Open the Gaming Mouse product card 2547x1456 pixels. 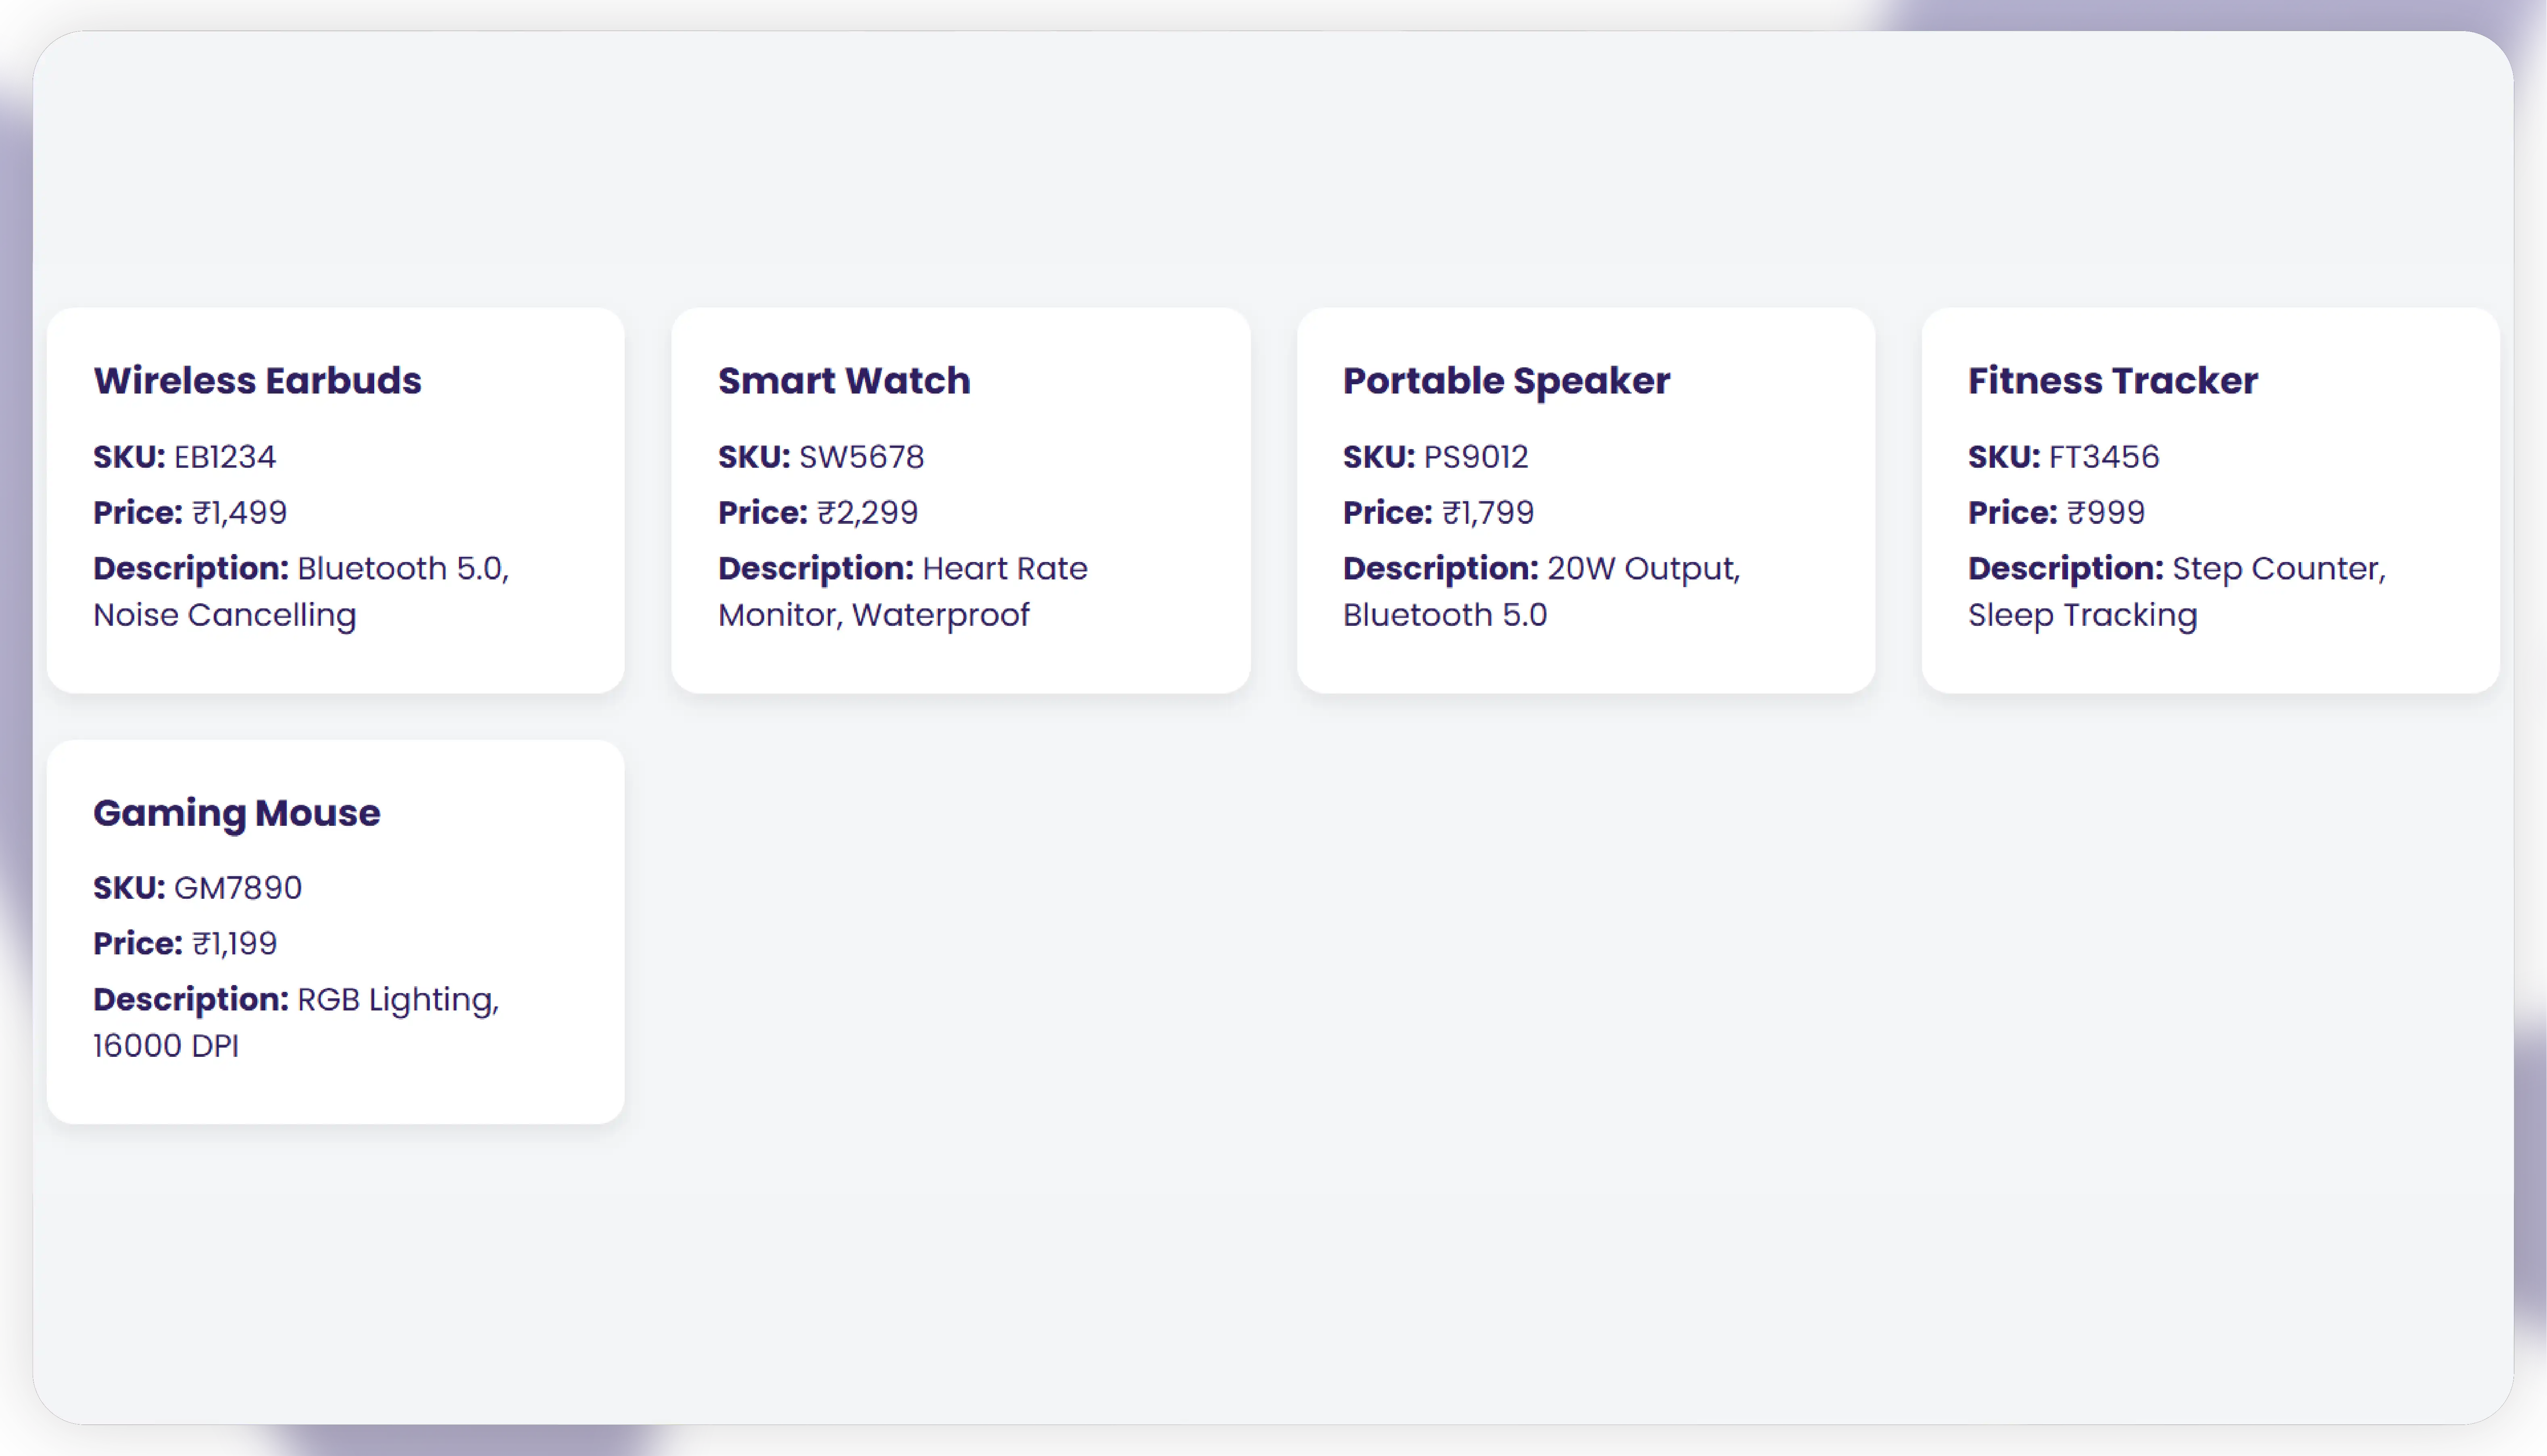(x=335, y=931)
